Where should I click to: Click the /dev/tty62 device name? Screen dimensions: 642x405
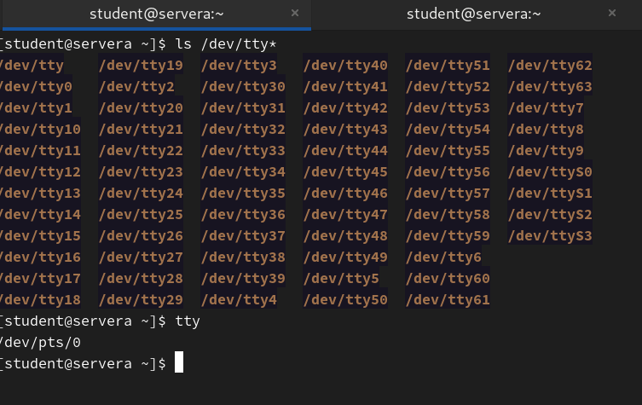[550, 65]
